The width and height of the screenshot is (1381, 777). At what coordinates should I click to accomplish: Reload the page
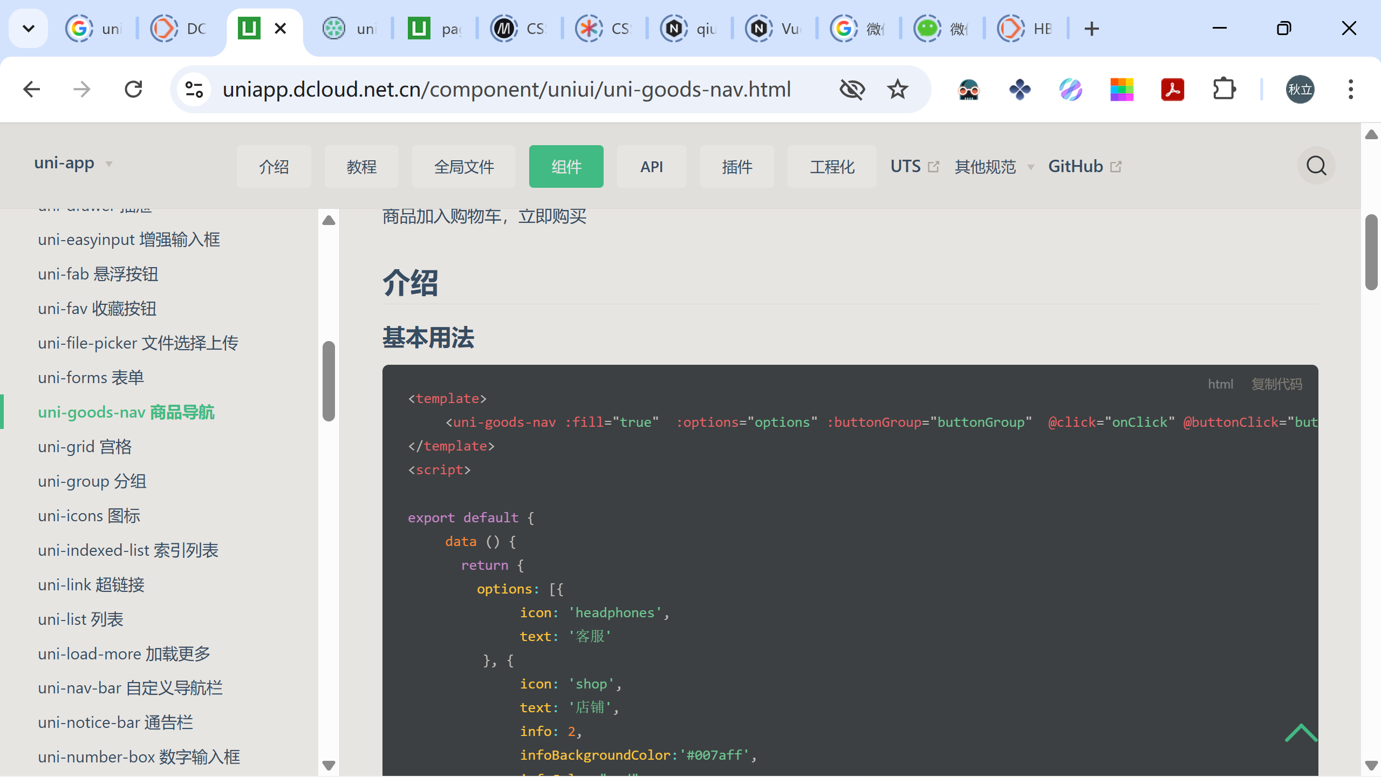point(133,90)
